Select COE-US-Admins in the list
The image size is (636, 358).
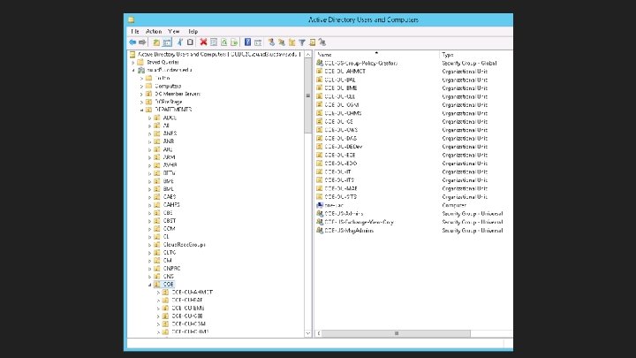point(344,214)
